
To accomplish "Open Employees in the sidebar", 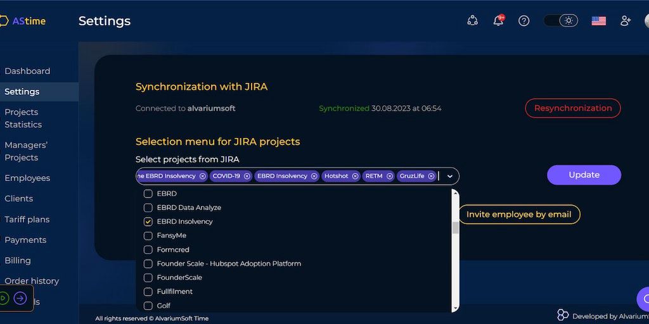I will (x=27, y=178).
